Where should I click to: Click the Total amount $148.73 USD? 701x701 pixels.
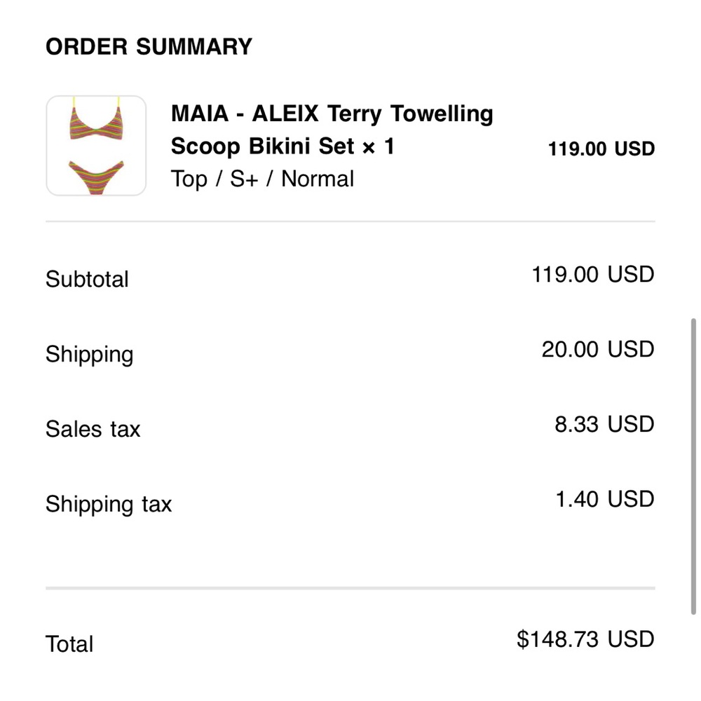pos(585,639)
